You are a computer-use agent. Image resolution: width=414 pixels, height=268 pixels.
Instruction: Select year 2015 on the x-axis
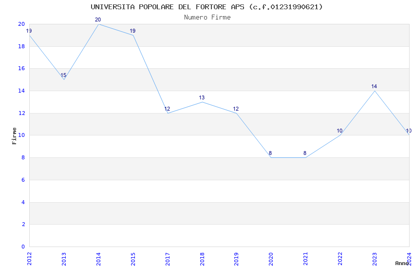[x=133, y=259]
